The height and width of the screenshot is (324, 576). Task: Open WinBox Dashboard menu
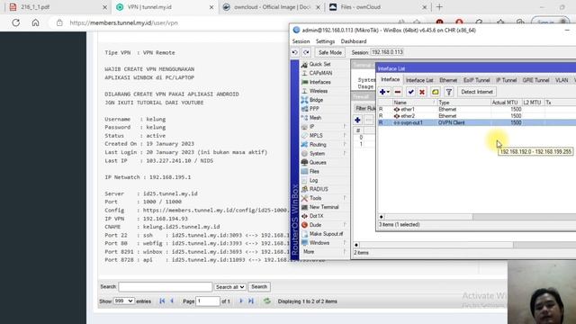click(354, 41)
